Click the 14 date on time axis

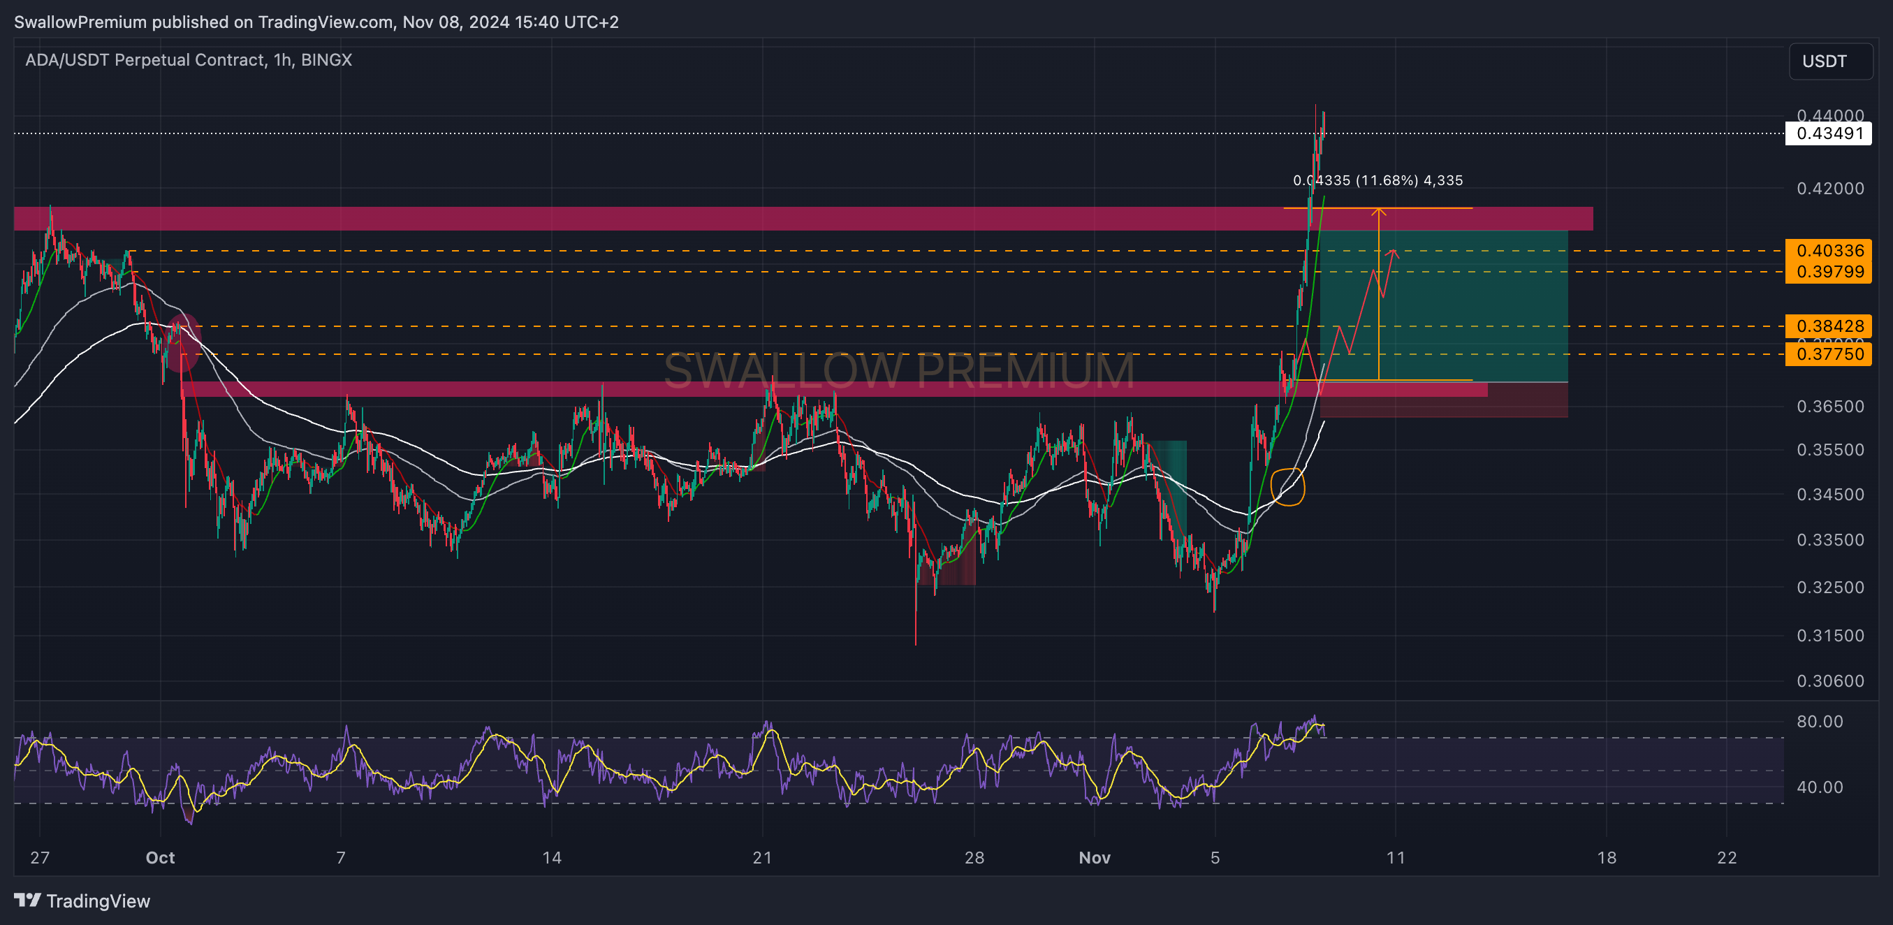pyautogui.click(x=551, y=857)
